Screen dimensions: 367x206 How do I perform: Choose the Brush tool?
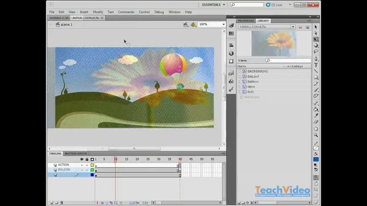(316, 90)
